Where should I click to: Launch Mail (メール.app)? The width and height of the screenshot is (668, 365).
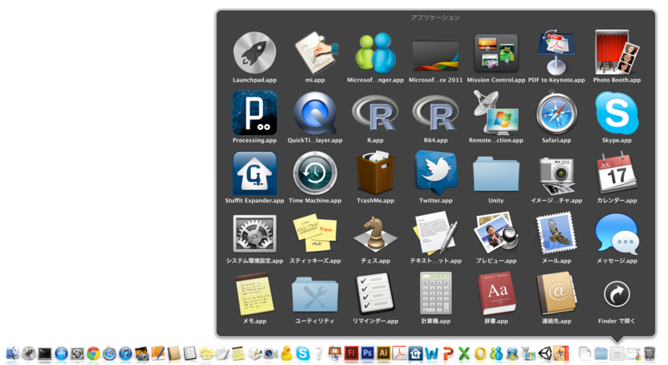pos(556,233)
